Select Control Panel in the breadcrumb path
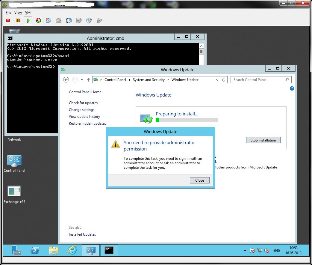Viewport: 312px width, 265px height. [x=115, y=80]
